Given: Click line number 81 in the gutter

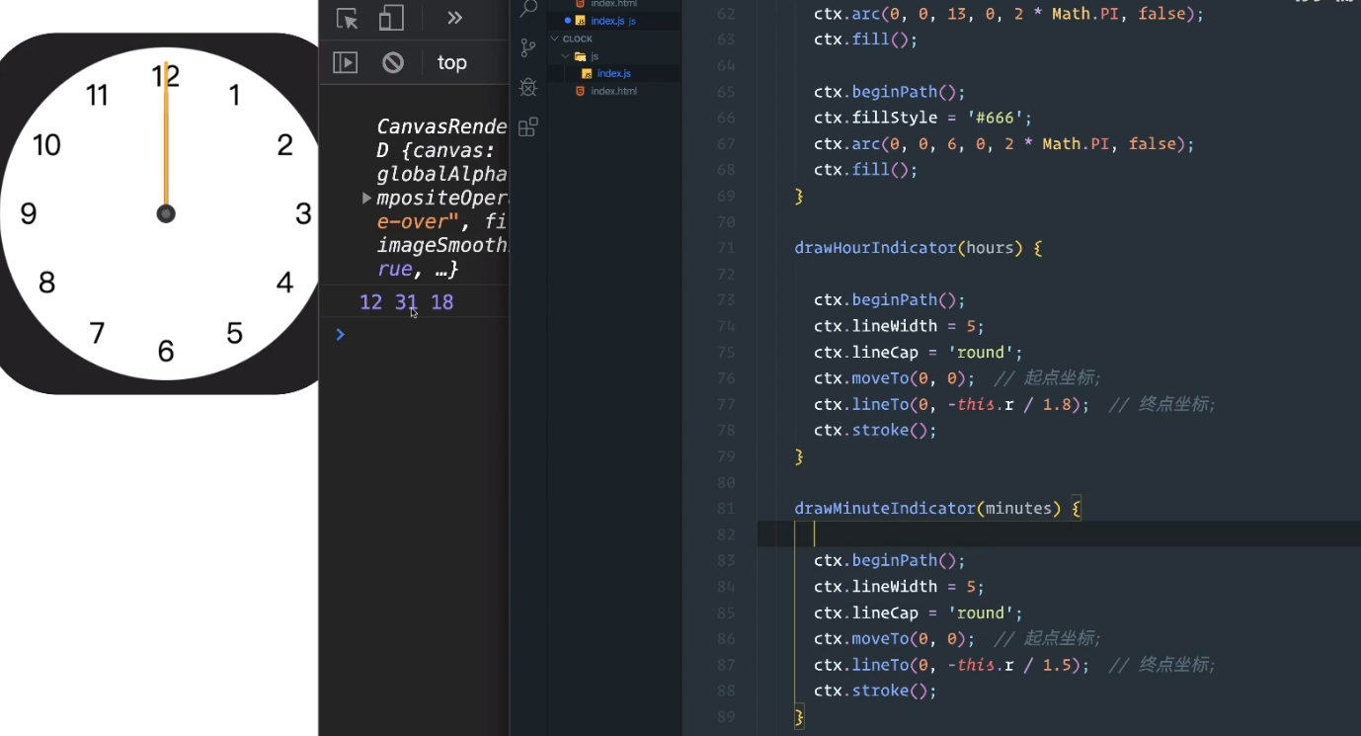Looking at the screenshot, I should 726,509.
